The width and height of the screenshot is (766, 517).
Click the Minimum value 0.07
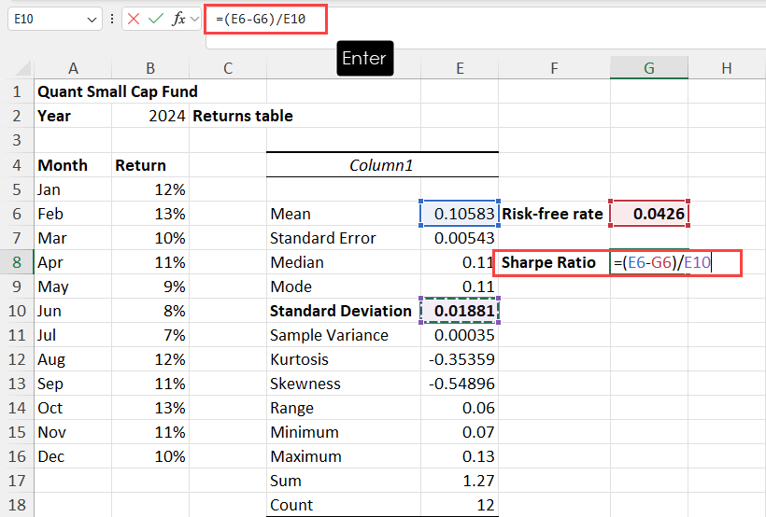[x=460, y=432]
